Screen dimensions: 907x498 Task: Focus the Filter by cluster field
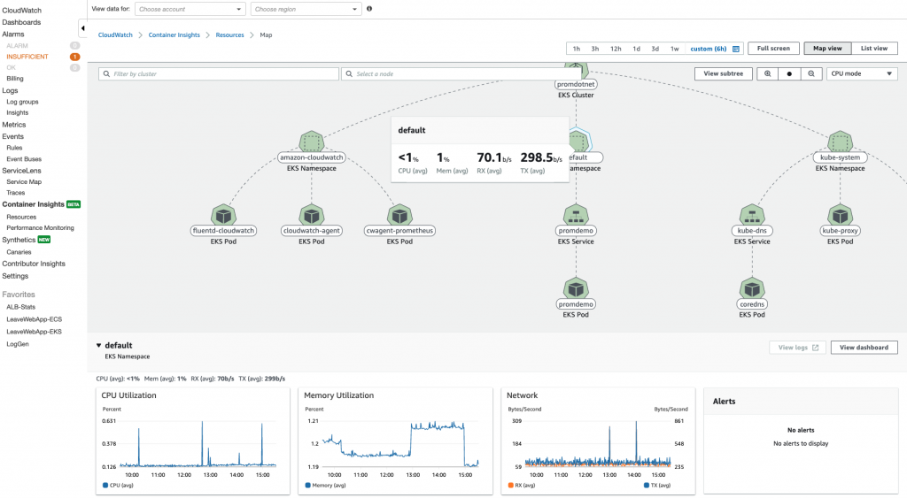(x=219, y=74)
